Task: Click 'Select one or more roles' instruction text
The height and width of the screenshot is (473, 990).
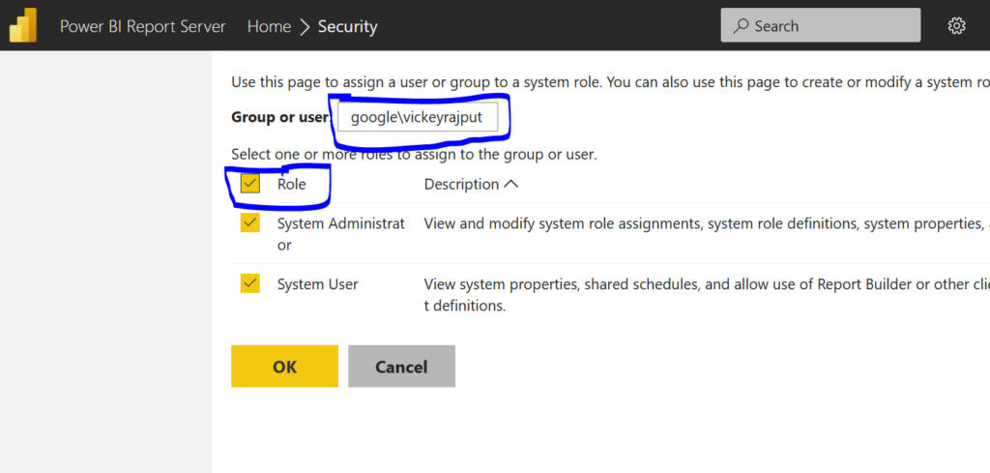Action: click(x=414, y=154)
